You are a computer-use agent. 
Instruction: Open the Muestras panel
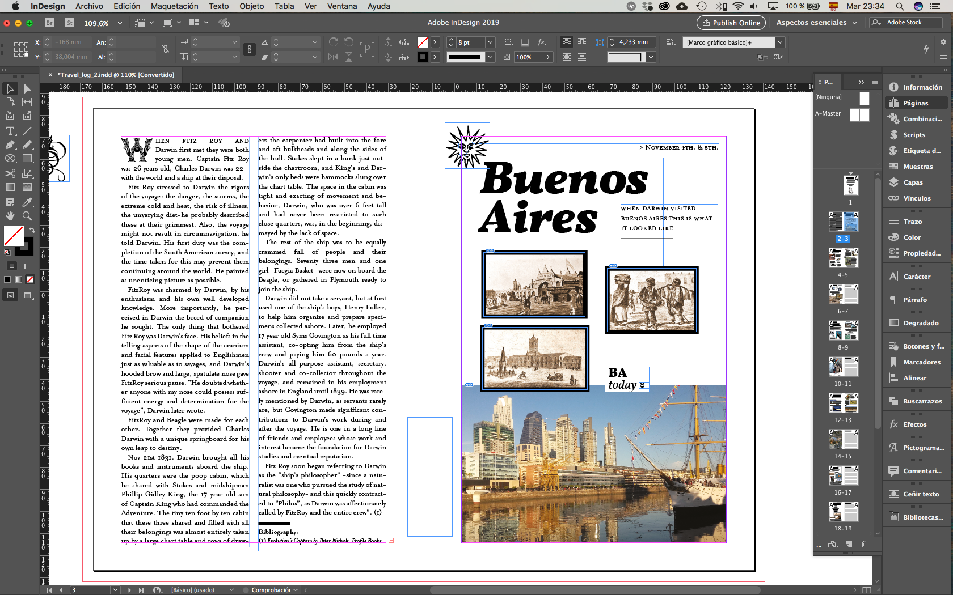(917, 167)
